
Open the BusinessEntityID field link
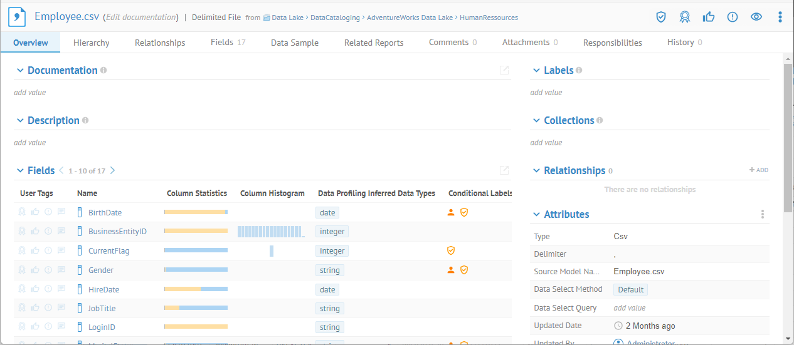117,232
